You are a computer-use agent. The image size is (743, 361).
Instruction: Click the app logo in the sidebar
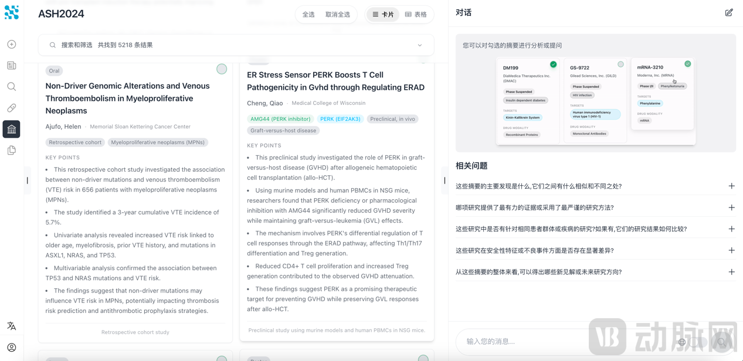tap(12, 12)
